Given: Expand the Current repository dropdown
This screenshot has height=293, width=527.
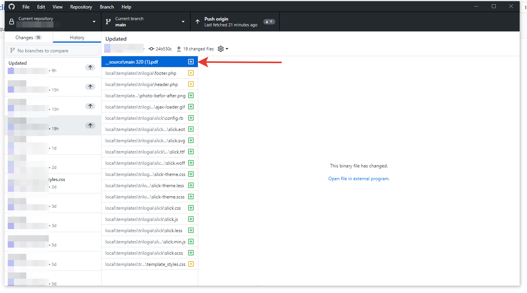Looking at the screenshot, I should (53, 22).
